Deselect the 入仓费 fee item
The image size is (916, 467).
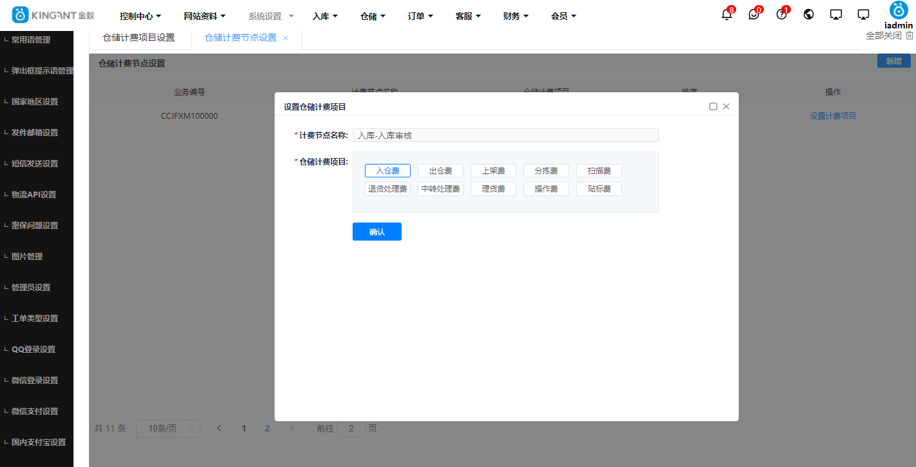(387, 170)
